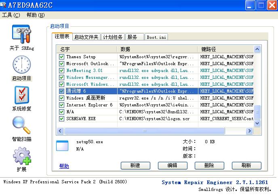Image resolution: width=278 pixels, height=195 pixels.
Task: Open the 系统修复 checklist icon
Action: 22,95
